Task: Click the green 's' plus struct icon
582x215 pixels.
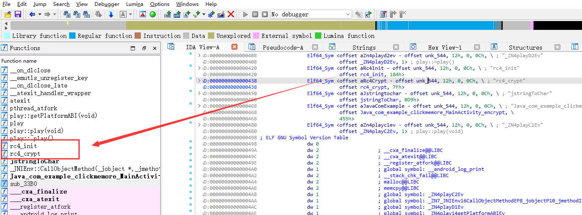Action: point(197,14)
